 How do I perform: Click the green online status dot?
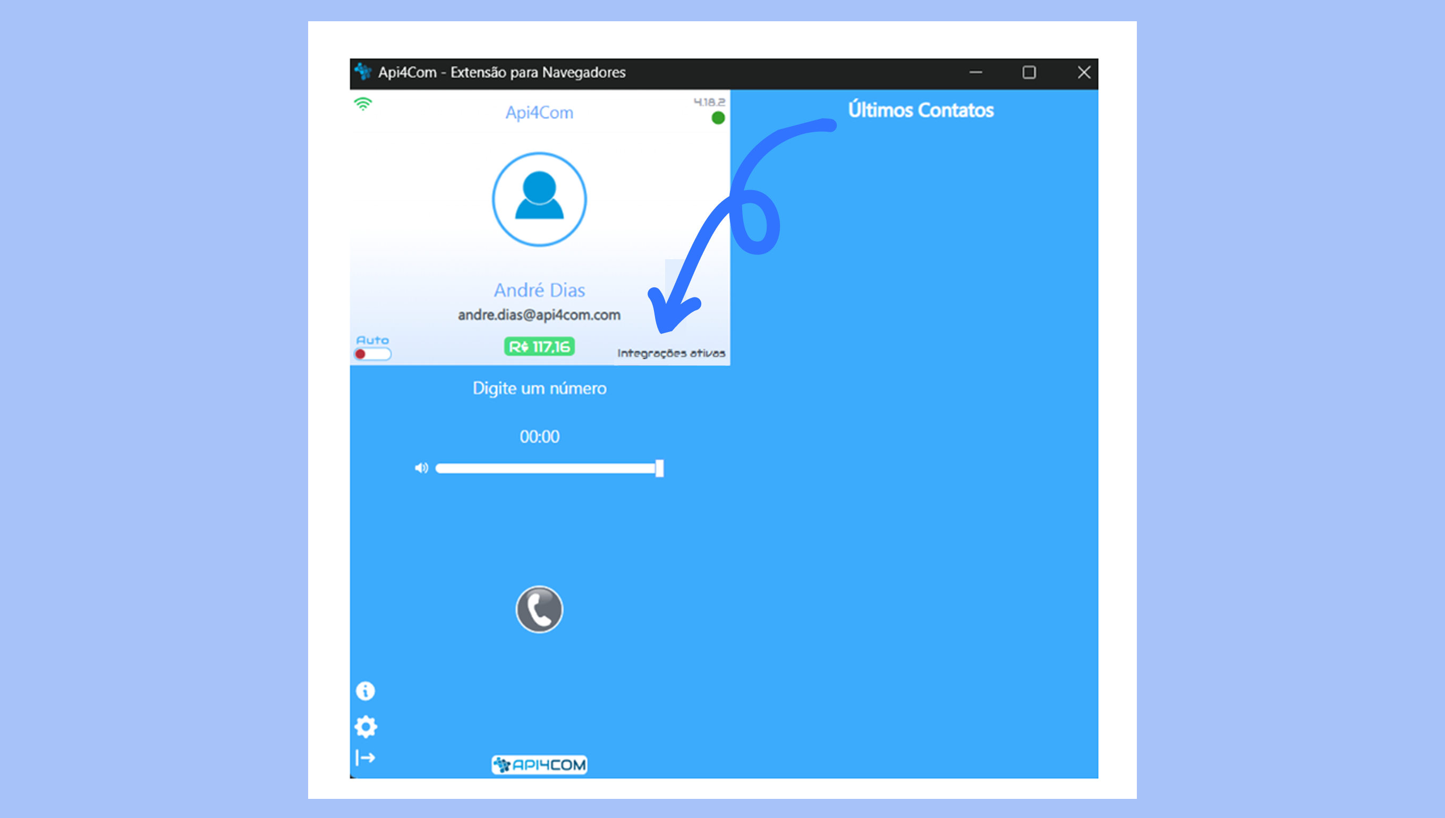point(718,118)
